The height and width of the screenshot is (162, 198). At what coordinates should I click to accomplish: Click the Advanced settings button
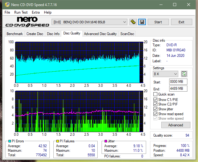[x=176, y=125]
